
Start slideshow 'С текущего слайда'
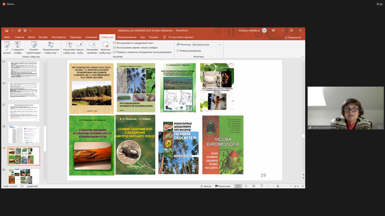click(x=17, y=48)
